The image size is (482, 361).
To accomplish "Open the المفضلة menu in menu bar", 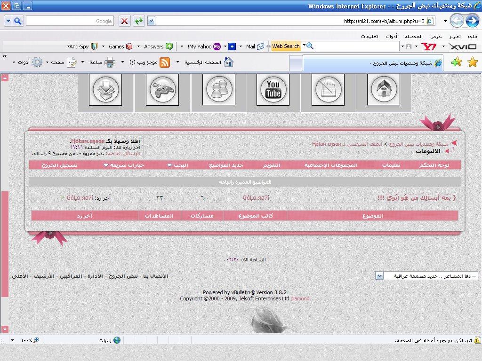I will (413, 36).
